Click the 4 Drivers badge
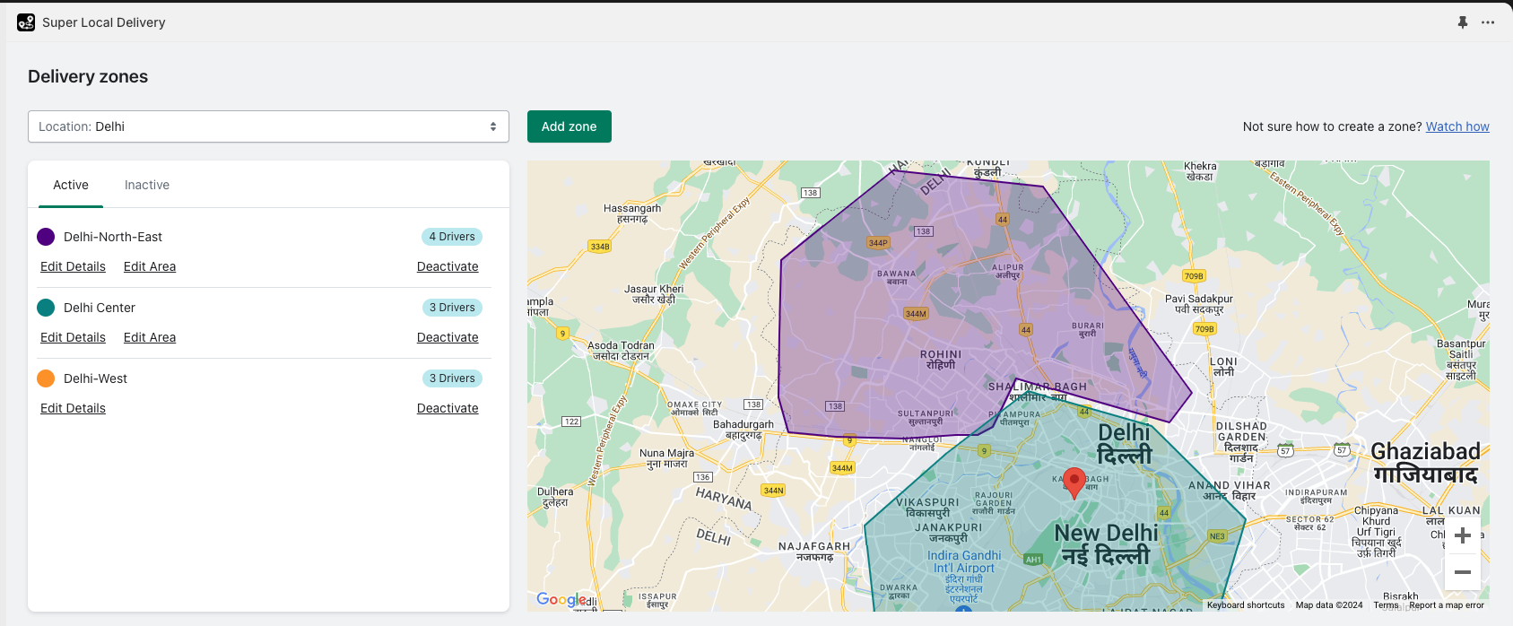Image resolution: width=1513 pixels, height=626 pixels. [x=452, y=237]
